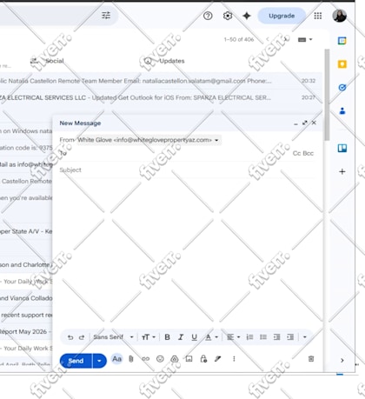Open the SPARZA ELECTRICAL SERVICES LLC email

pos(161,97)
